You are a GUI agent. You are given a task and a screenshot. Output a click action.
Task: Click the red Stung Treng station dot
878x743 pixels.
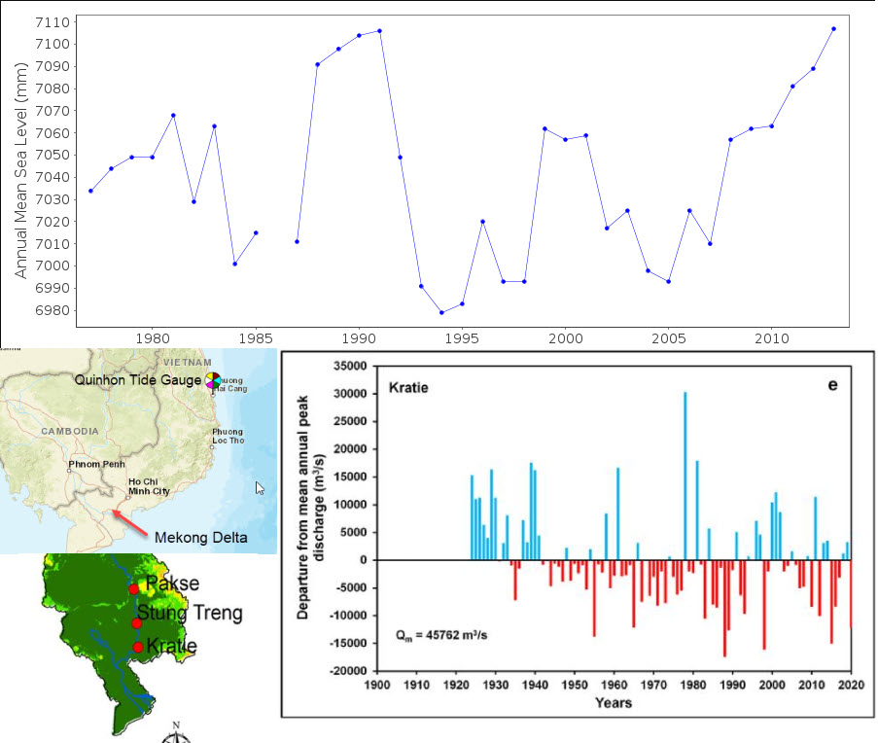tap(137, 623)
